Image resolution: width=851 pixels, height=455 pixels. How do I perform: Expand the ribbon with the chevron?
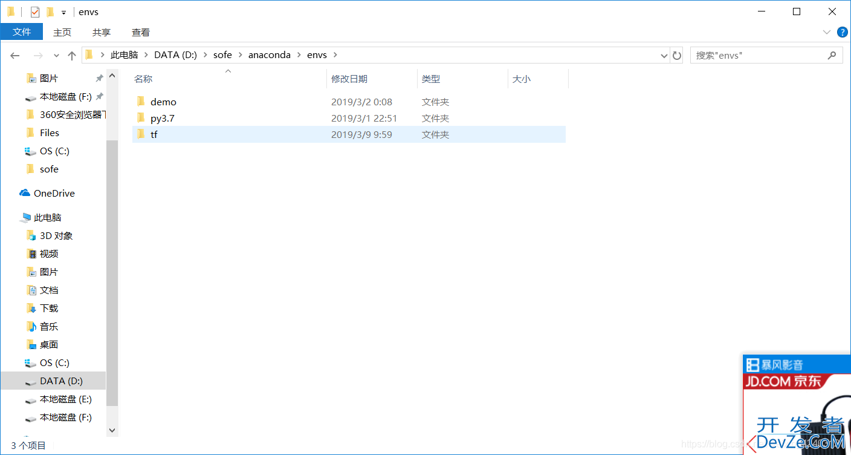827,32
